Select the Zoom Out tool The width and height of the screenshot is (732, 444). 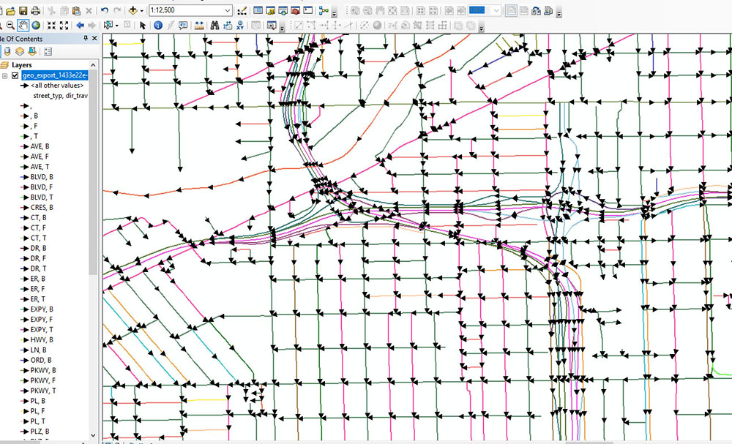[x=10, y=25]
